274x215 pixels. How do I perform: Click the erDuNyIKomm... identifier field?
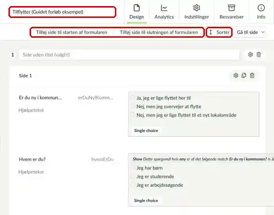click(96, 98)
